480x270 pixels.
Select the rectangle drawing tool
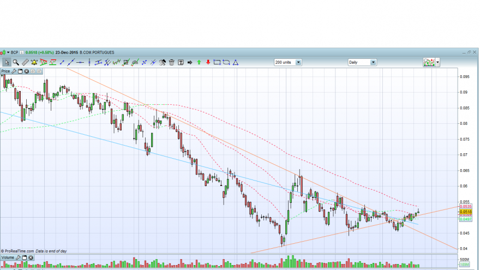[x=217, y=62]
